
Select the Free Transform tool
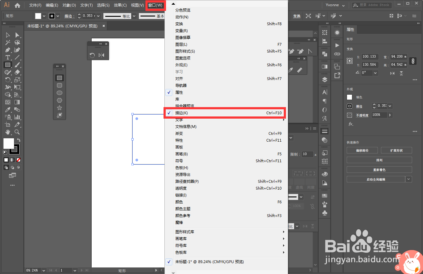tap(17, 87)
